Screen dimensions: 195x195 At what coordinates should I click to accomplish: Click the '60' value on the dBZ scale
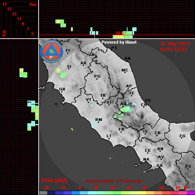[x=178, y=188]
